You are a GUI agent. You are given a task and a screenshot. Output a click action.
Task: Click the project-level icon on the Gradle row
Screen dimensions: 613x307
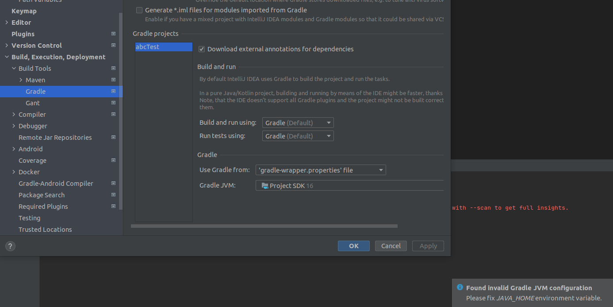point(113,91)
